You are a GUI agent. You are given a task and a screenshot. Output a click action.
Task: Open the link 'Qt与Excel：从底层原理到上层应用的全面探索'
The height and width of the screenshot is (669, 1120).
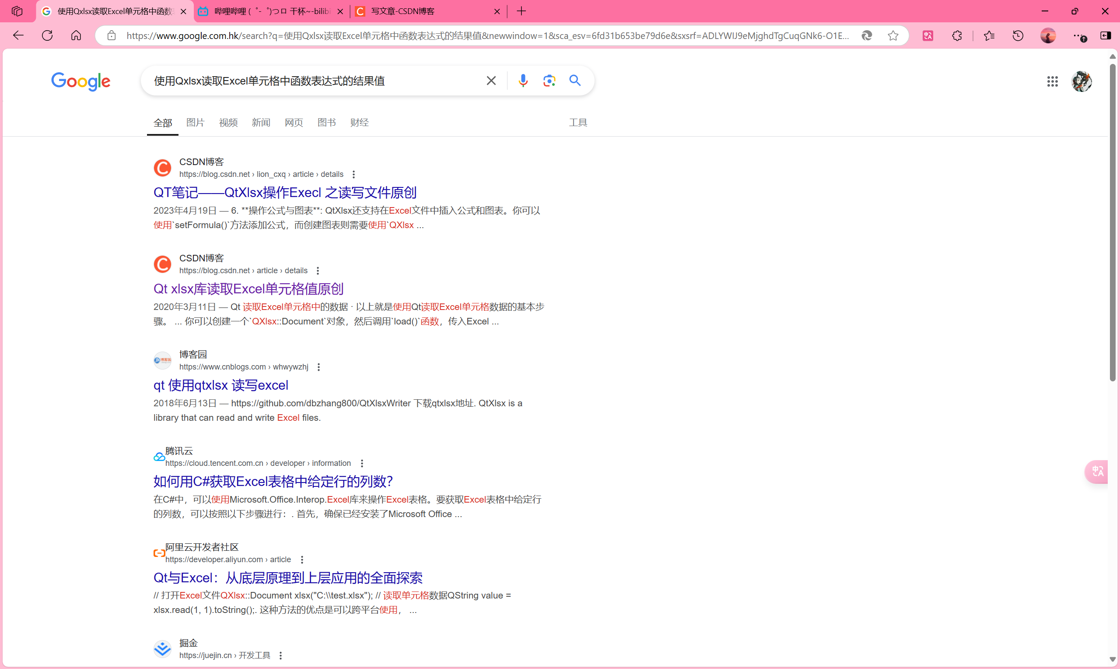pos(288,578)
